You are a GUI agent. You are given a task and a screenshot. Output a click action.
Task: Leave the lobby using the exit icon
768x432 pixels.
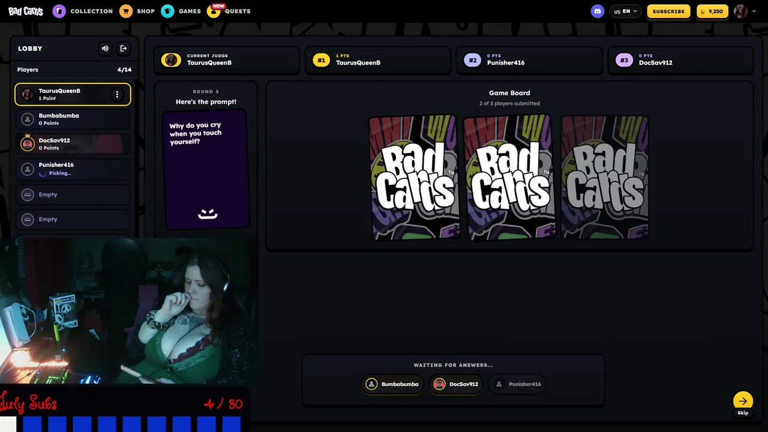(x=124, y=48)
